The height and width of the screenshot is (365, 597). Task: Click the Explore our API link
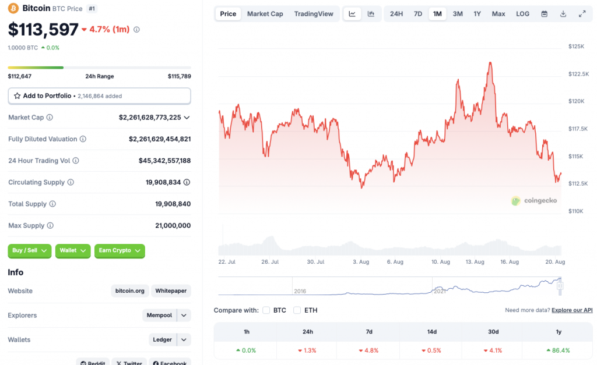571,310
